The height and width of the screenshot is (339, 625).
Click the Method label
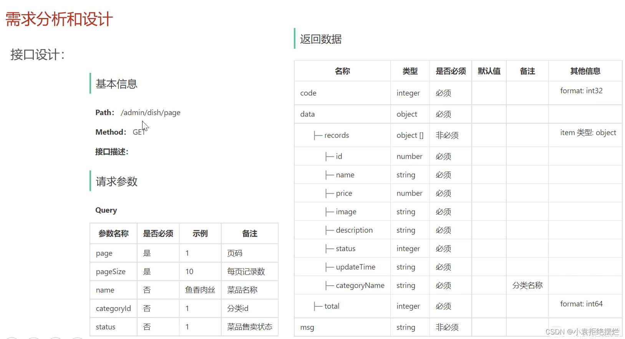111,132
